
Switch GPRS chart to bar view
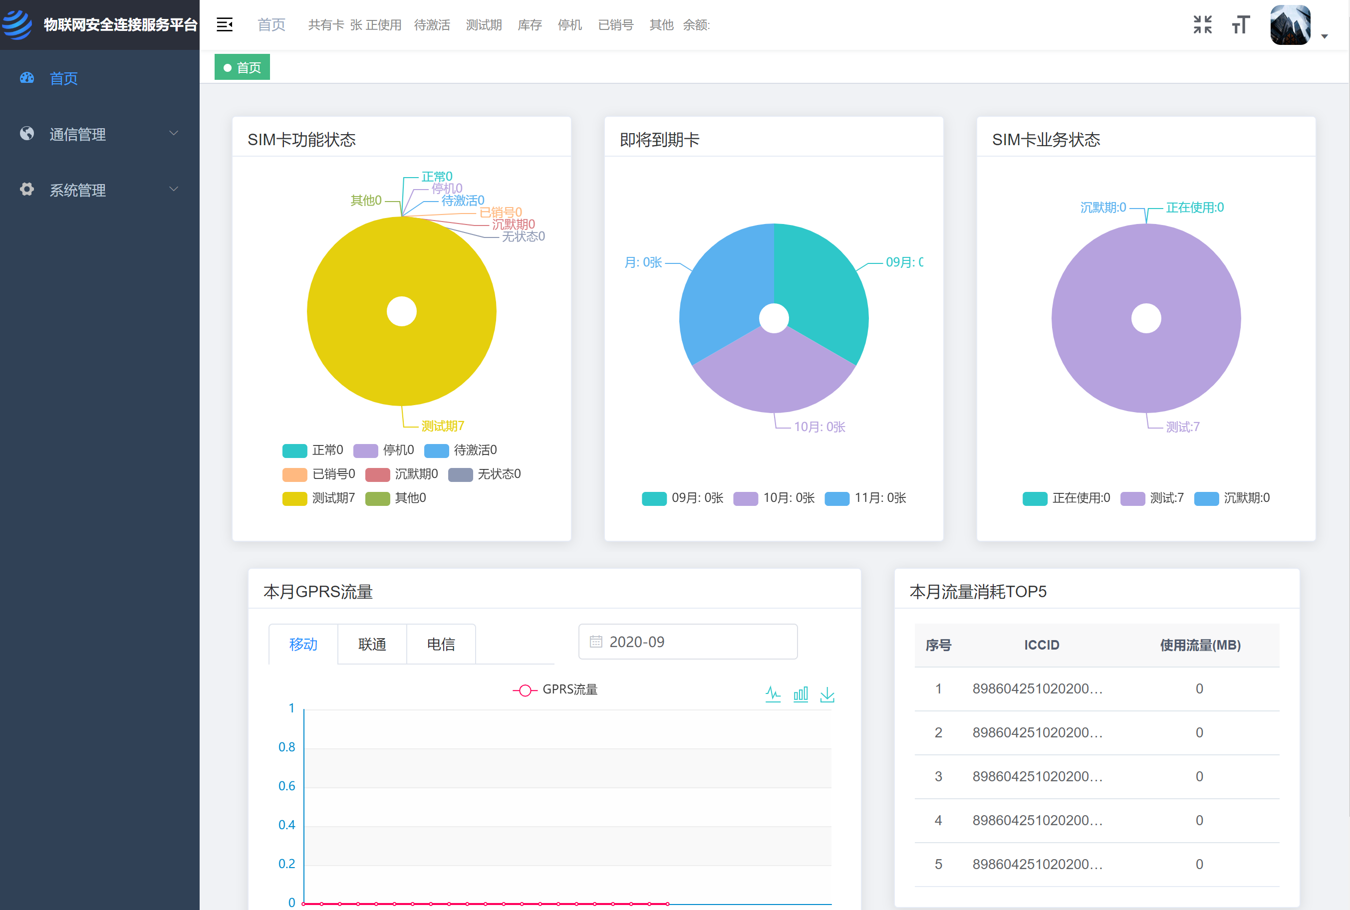pyautogui.click(x=801, y=694)
